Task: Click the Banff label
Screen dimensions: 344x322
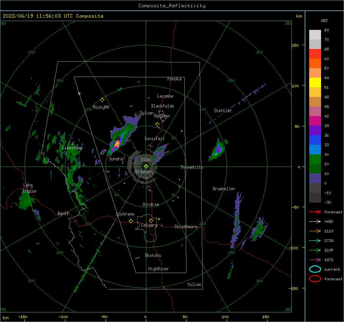Action: tap(63, 214)
